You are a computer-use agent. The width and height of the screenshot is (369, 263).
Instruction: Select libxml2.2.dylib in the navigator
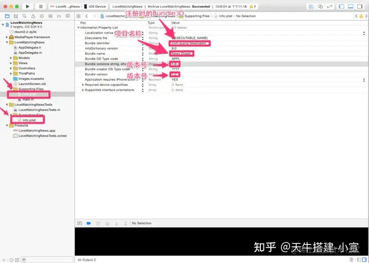[26, 32]
